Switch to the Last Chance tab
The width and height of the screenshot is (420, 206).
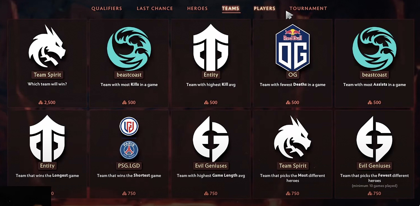tap(155, 8)
